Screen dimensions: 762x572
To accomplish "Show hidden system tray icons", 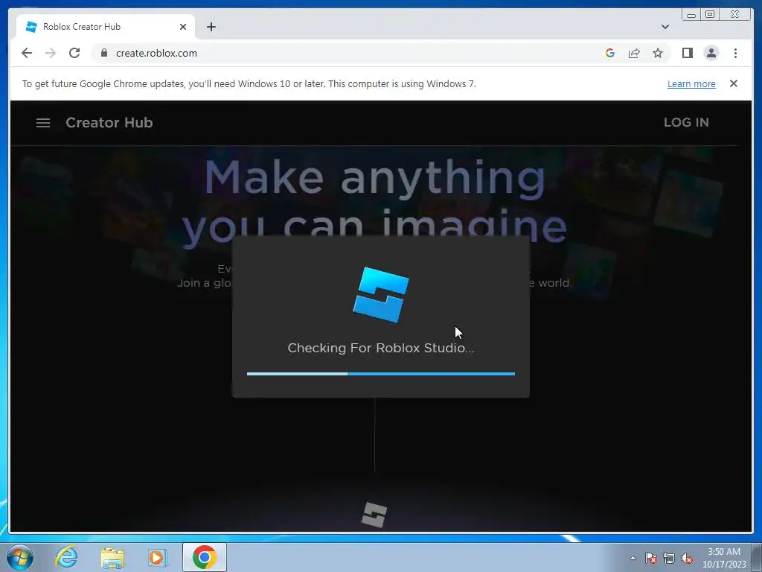I will [x=633, y=558].
